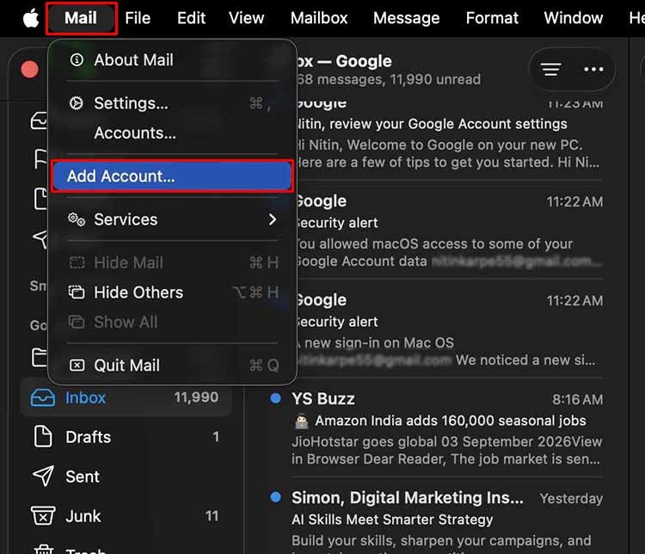Viewport: 645px width, 554px height.
Task: Open Settings… from Mail menu
Action: point(172,103)
